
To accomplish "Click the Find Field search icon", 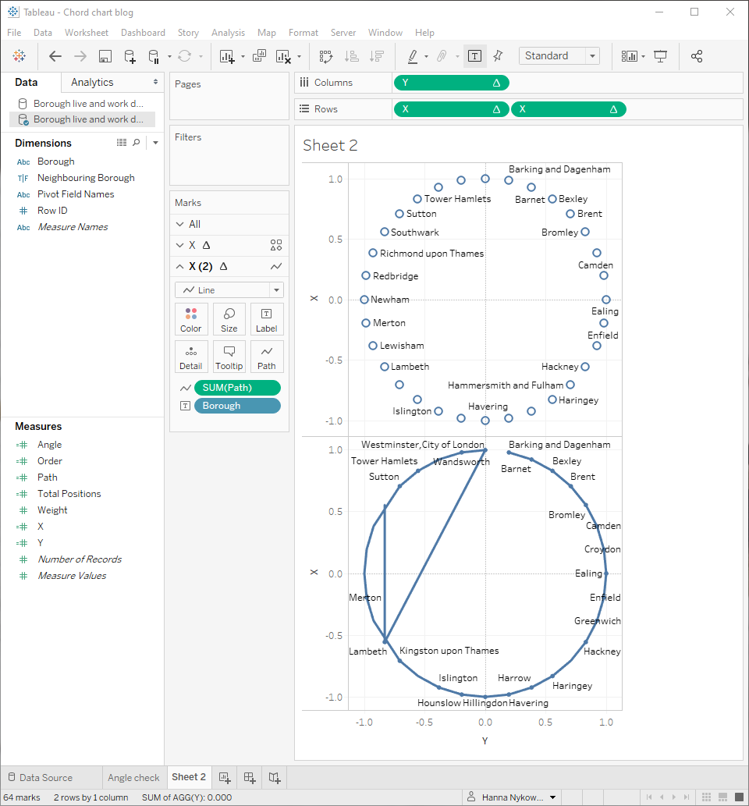I will [x=137, y=142].
